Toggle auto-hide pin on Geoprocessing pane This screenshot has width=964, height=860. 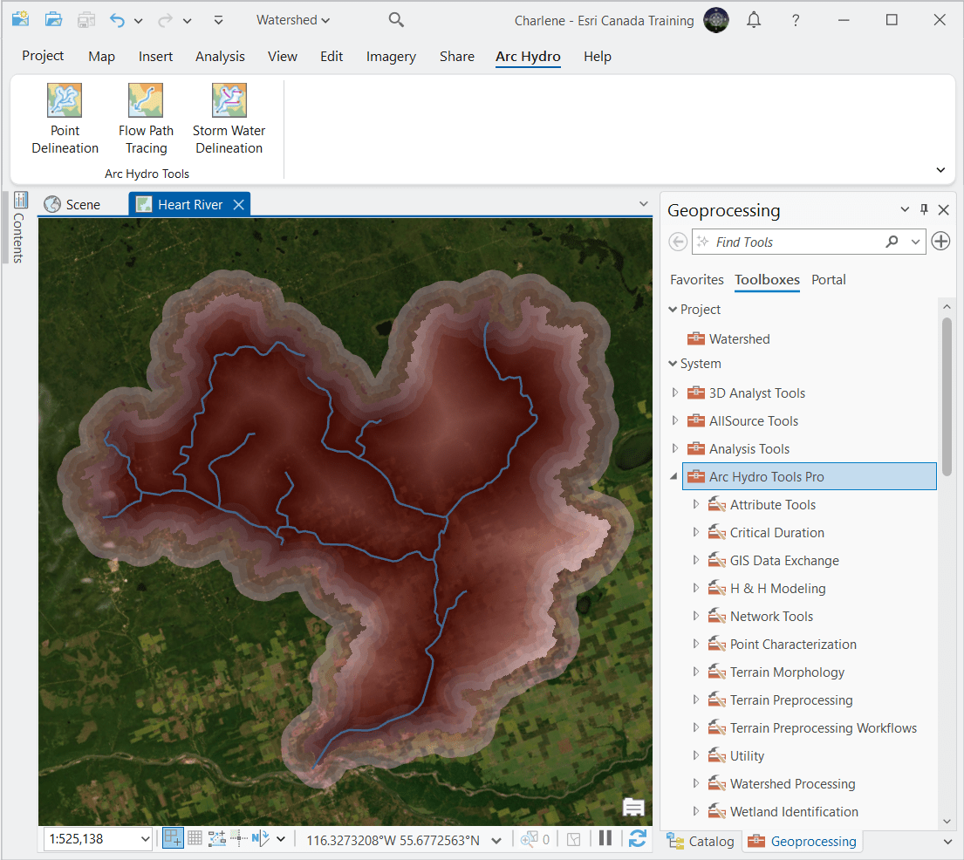(924, 209)
